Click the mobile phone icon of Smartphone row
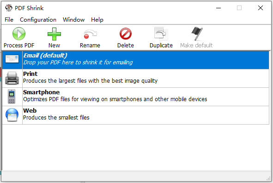The width and height of the screenshot is (273, 183). [12, 97]
